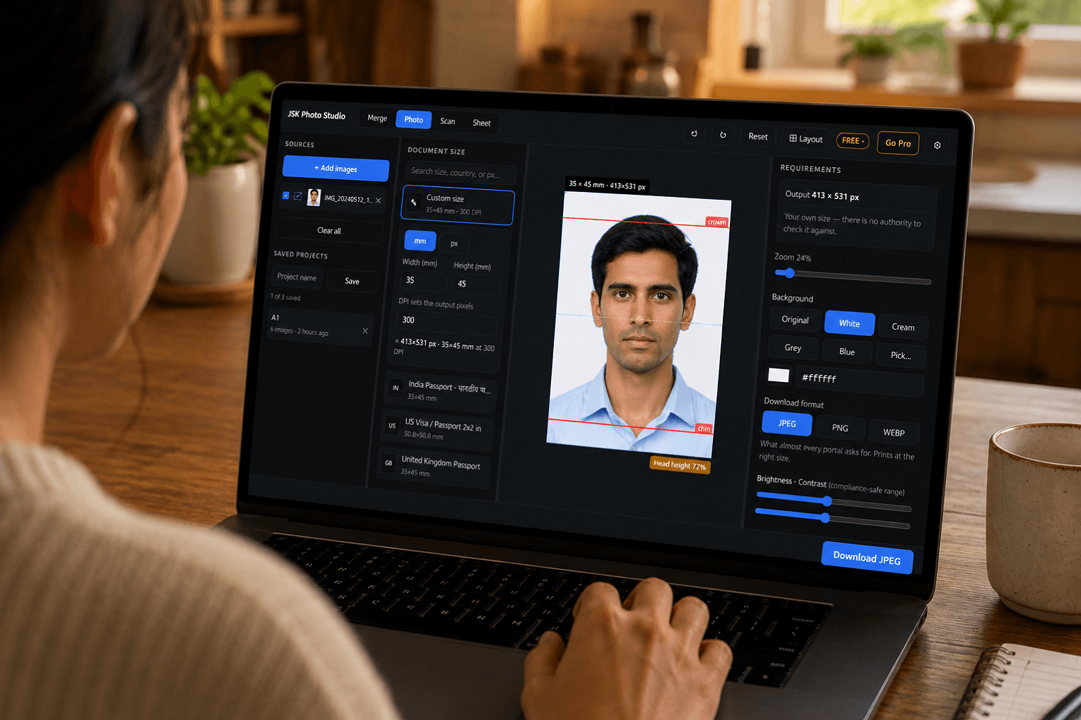Image resolution: width=1081 pixels, height=720 pixels.
Task: Select the White background option
Action: (x=850, y=323)
